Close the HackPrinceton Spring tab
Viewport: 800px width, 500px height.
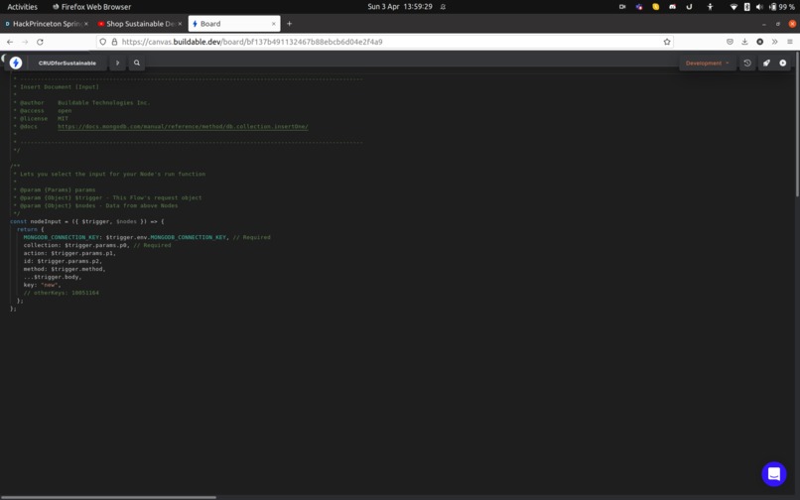pos(85,24)
